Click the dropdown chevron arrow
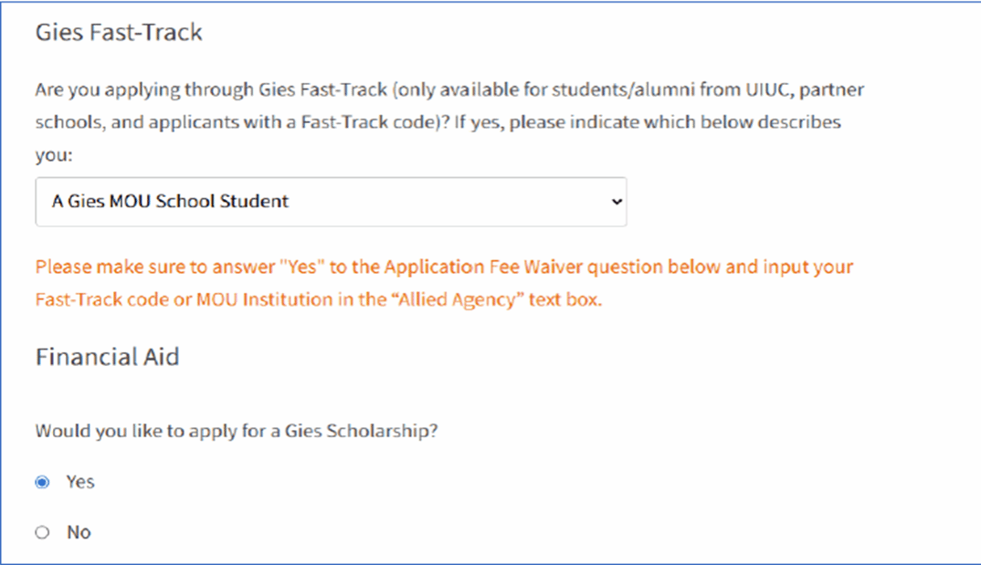 (x=617, y=202)
